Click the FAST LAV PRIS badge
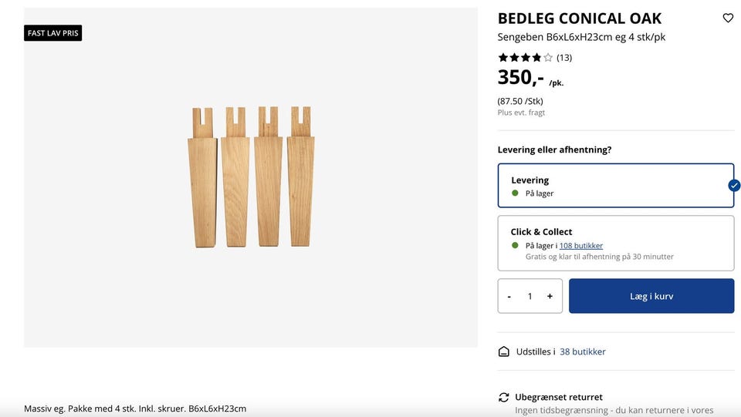 click(52, 33)
